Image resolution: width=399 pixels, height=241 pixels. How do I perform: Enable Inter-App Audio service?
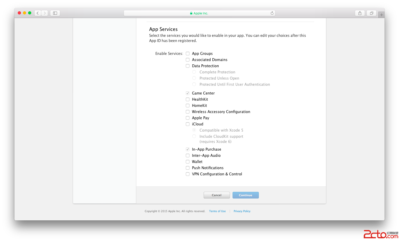188,156
